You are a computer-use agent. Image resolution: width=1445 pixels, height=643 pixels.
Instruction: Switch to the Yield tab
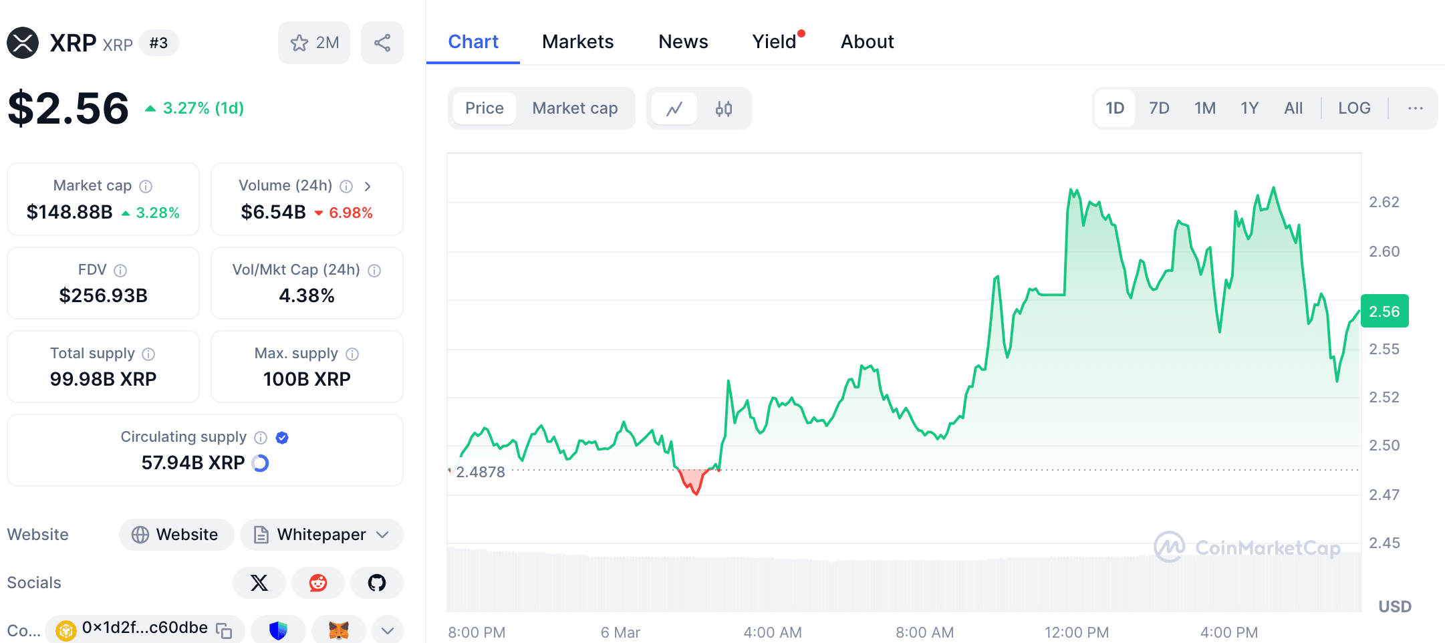[x=775, y=41]
